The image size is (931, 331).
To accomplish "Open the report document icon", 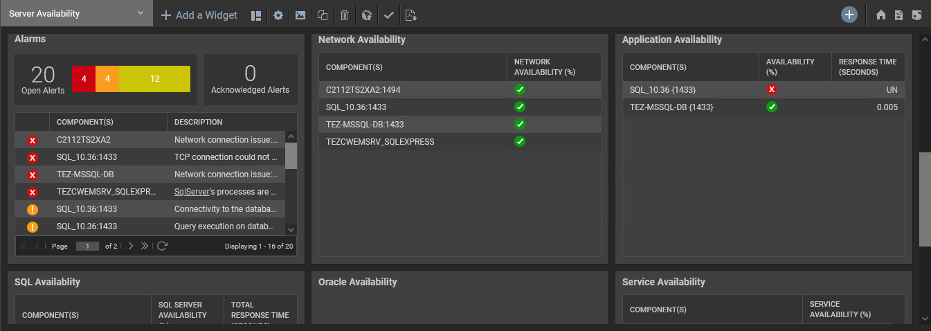I will [x=898, y=15].
